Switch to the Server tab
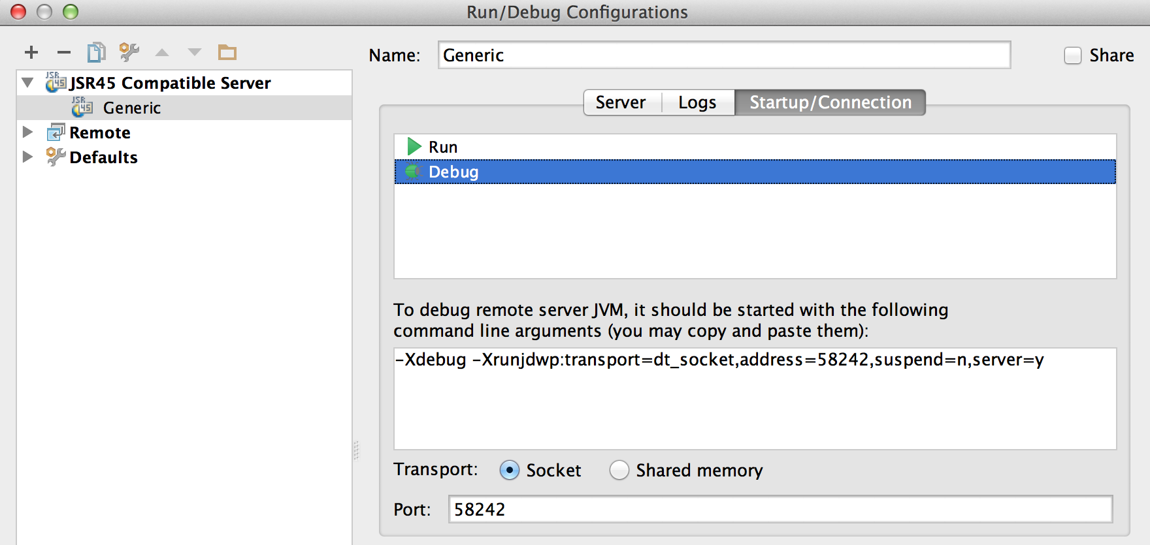Image resolution: width=1150 pixels, height=545 pixels. [621, 102]
